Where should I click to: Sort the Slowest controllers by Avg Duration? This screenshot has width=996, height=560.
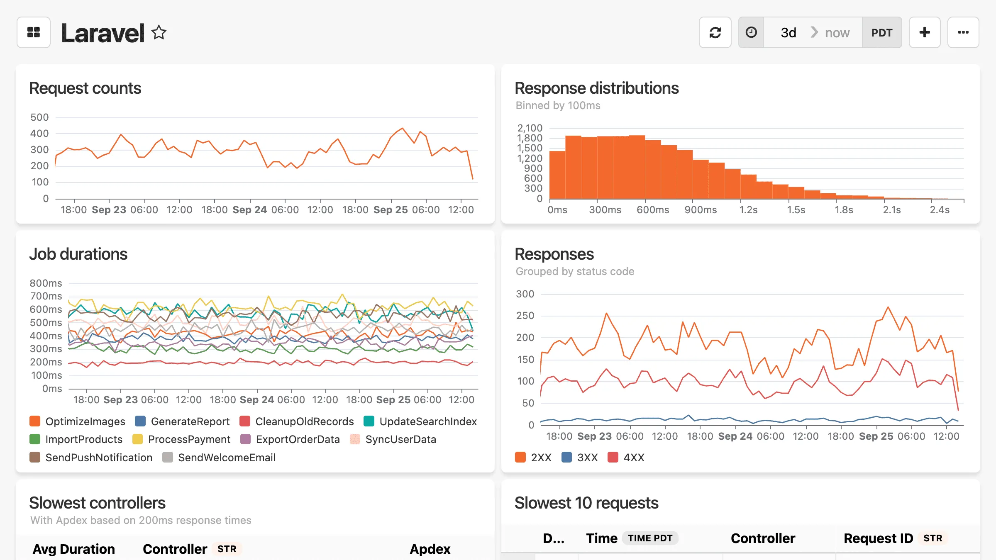coord(74,549)
